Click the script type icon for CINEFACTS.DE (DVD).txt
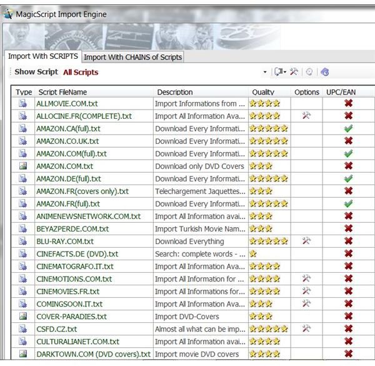The width and height of the screenshot is (375, 366). tap(23, 254)
